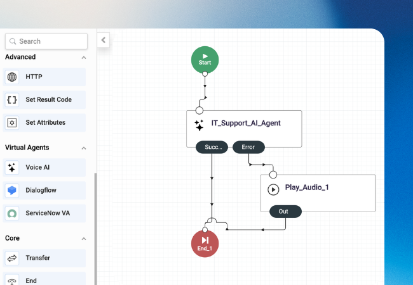Click the search magnifier icon
Viewport: 413px width, 285px height.
coord(13,41)
